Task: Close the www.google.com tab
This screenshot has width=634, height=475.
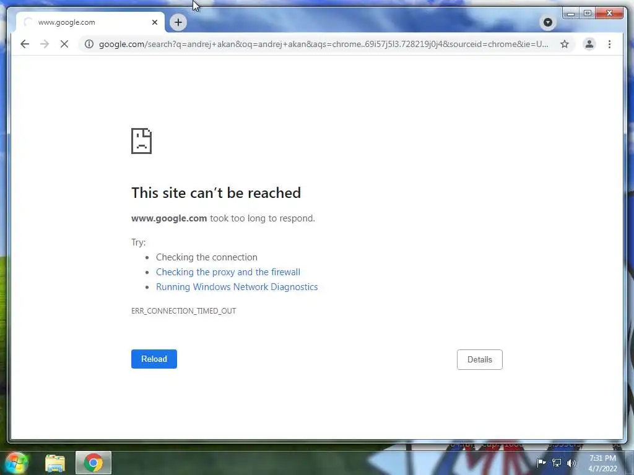Action: coord(154,22)
